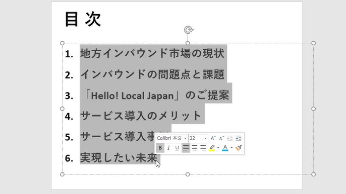Click the bottom-right resize handle of text box

point(313,174)
